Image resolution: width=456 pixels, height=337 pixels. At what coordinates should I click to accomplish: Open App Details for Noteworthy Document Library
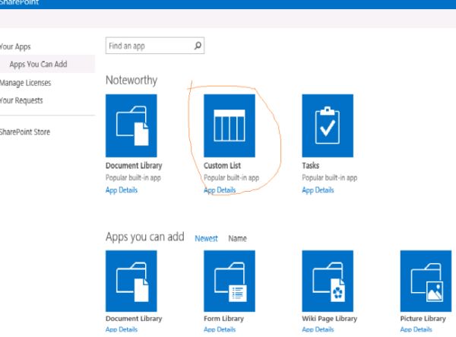click(x=122, y=190)
